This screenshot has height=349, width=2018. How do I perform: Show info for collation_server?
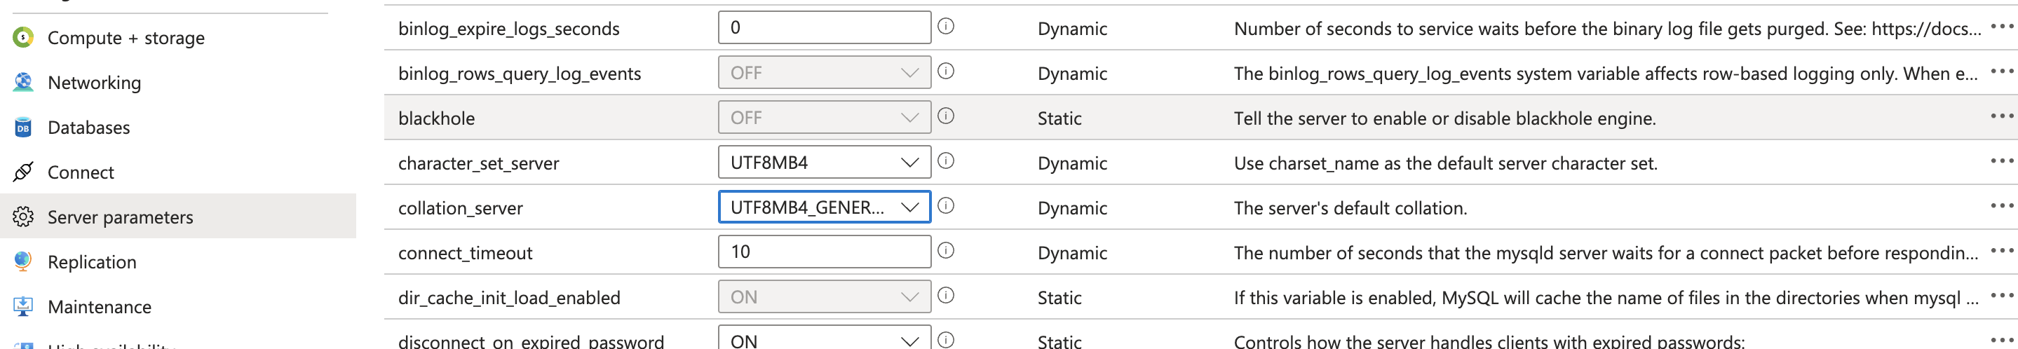[x=946, y=206]
